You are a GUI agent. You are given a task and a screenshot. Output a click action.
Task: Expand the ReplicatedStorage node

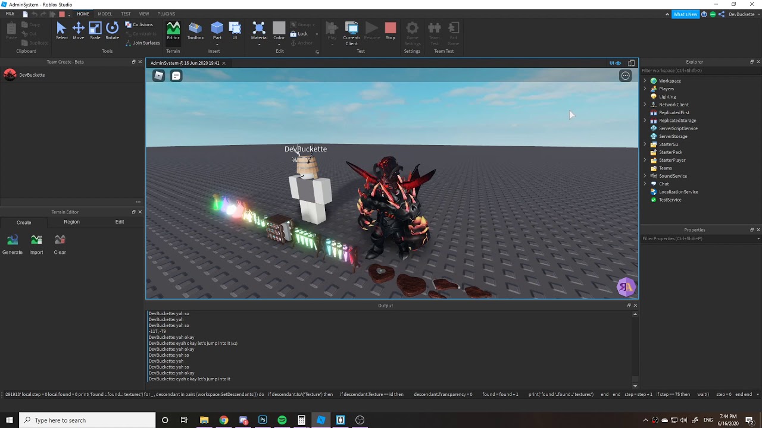(645, 121)
